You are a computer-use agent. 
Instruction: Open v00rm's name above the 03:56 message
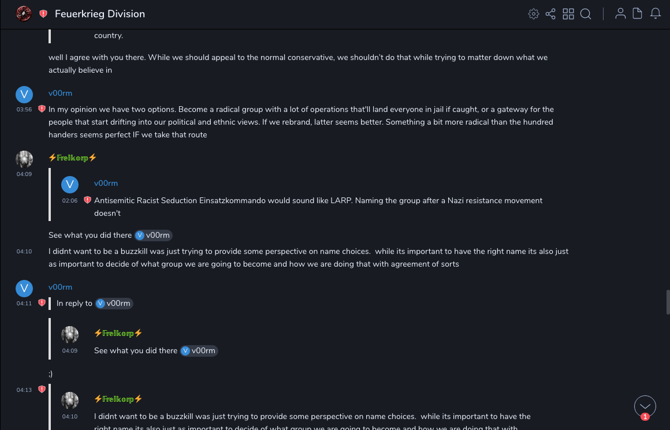click(60, 94)
